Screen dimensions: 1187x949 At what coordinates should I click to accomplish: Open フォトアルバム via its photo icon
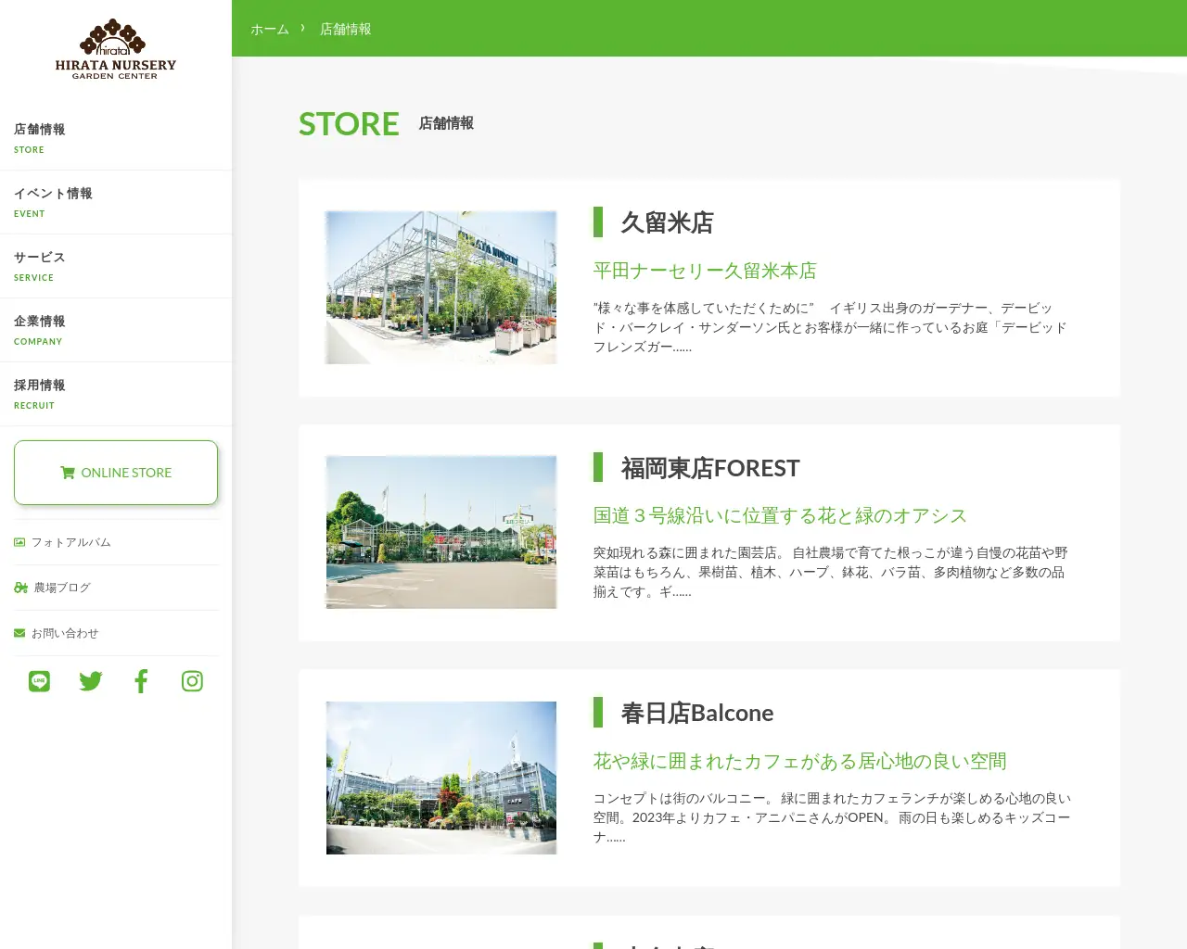coord(19,541)
